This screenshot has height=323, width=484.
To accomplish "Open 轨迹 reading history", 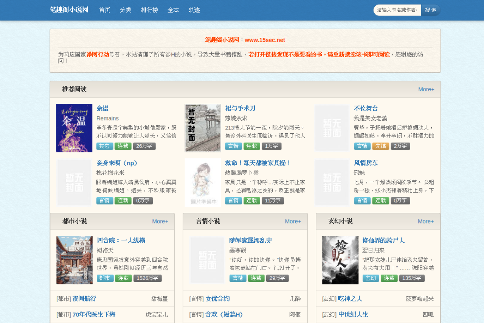I will pyautogui.click(x=194, y=10).
